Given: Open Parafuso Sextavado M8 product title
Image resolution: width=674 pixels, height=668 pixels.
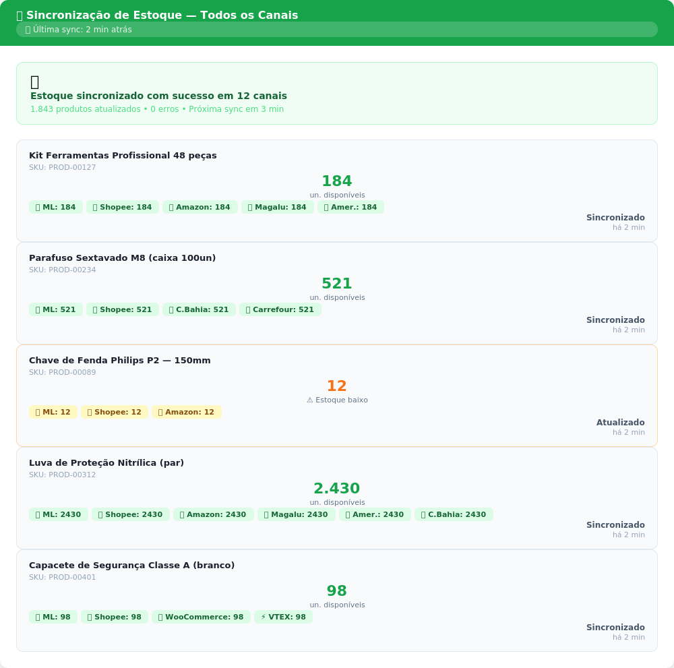Looking at the screenshot, I should point(122,258).
